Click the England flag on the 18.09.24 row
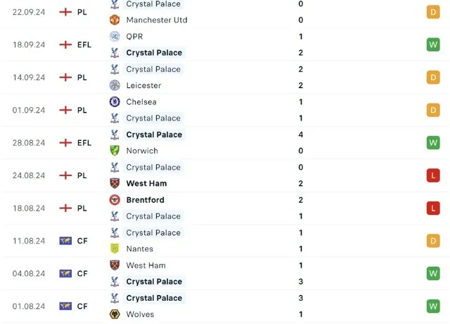450x324 pixels. pyautogui.click(x=66, y=44)
